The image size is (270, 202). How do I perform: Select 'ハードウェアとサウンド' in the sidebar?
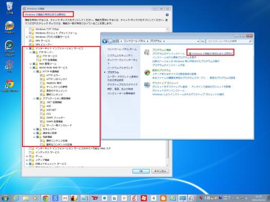(120, 68)
